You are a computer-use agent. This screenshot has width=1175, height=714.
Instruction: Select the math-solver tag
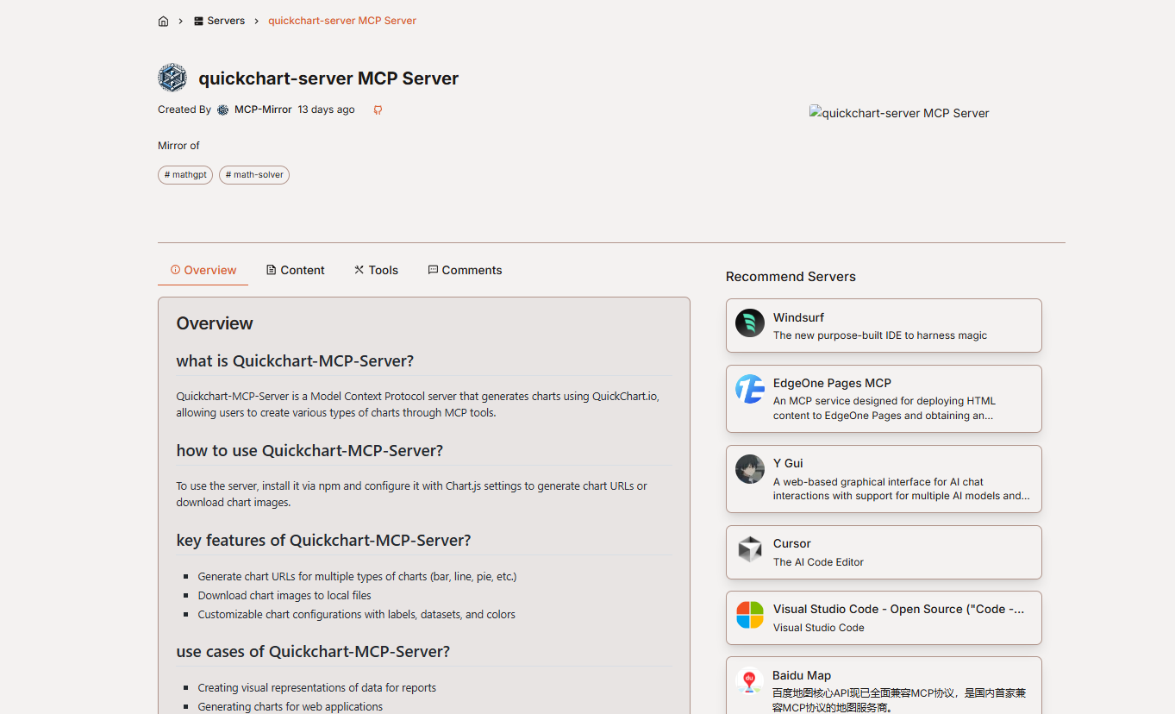[x=254, y=175]
